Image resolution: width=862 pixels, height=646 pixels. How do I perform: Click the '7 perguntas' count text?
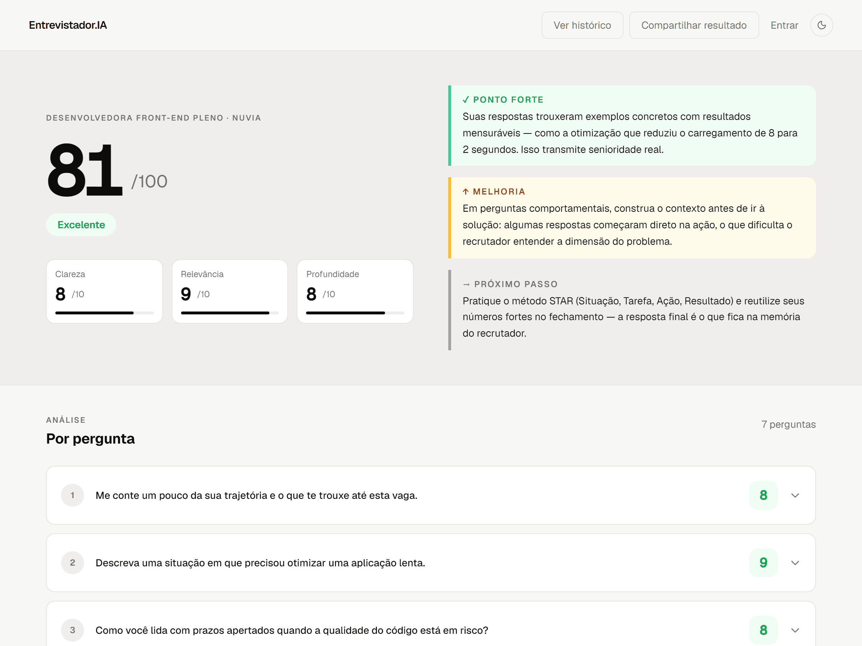(788, 425)
